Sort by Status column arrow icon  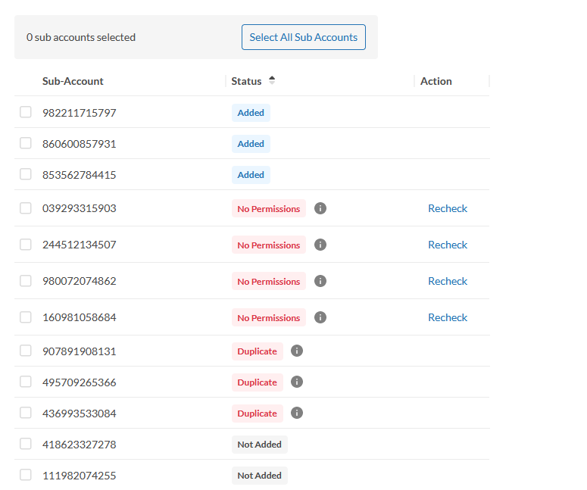(272, 80)
